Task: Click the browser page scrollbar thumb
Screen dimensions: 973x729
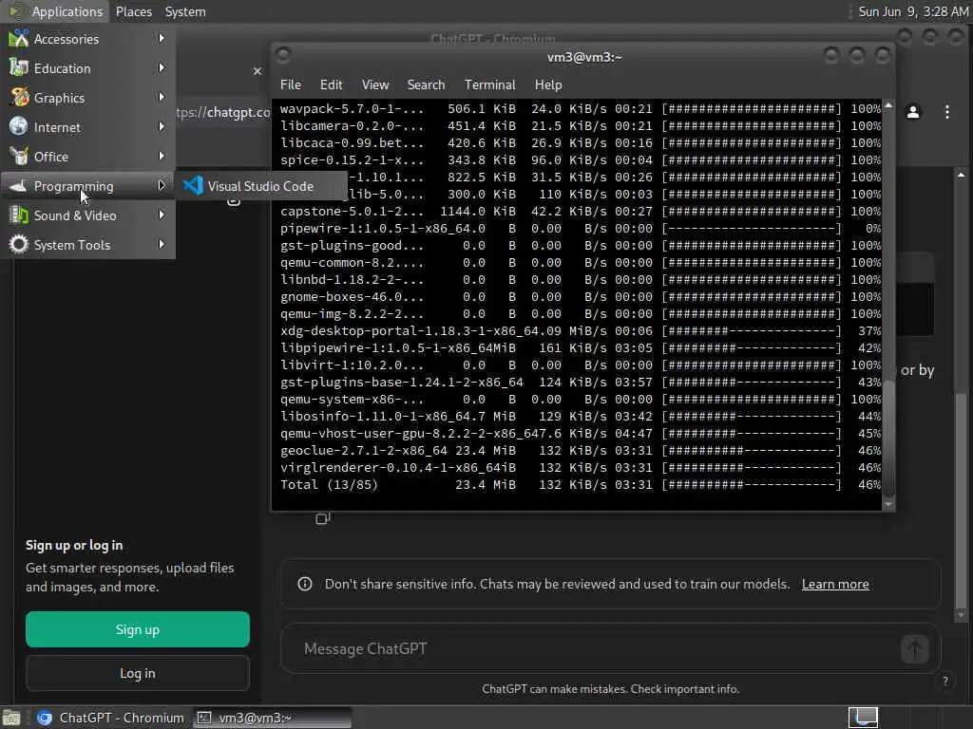Action: 962,500
